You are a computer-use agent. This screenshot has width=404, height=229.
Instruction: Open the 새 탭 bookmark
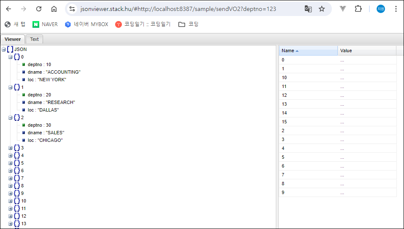[x=15, y=24]
